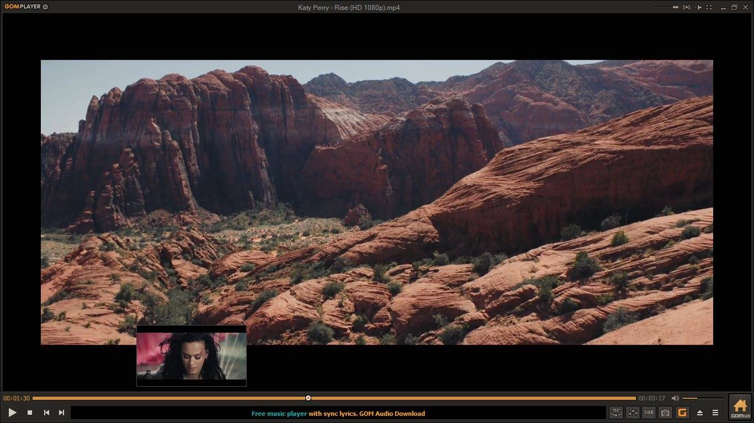Viewport: 754px width, 423px height.
Task: Open the GOM Player logo menu
Action: point(22,7)
